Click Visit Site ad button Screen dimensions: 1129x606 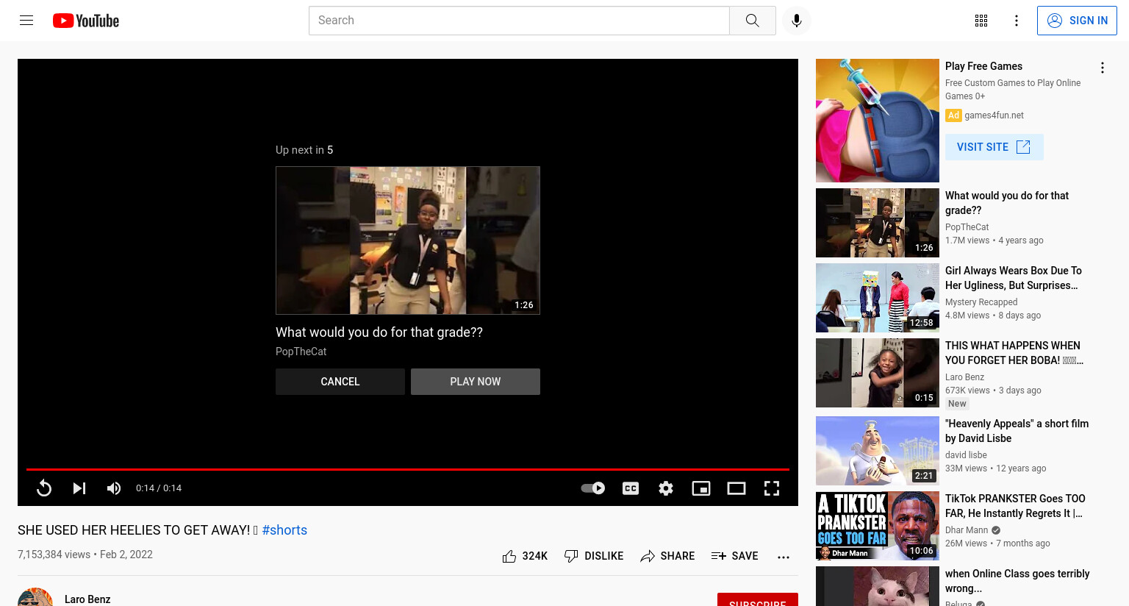(x=994, y=147)
